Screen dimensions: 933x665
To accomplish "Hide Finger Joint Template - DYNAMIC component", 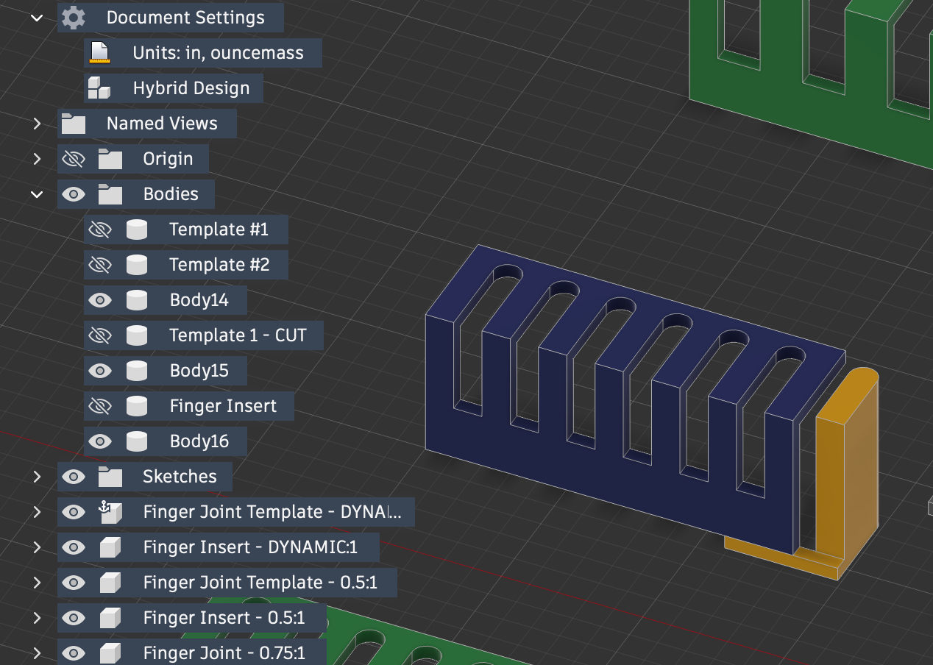I will click(x=74, y=512).
